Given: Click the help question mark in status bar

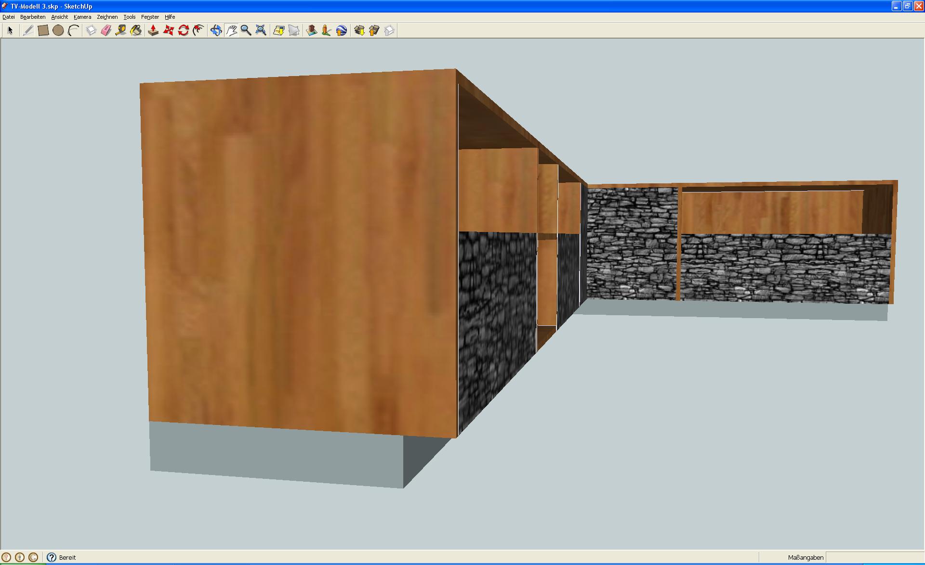Looking at the screenshot, I should (52, 557).
